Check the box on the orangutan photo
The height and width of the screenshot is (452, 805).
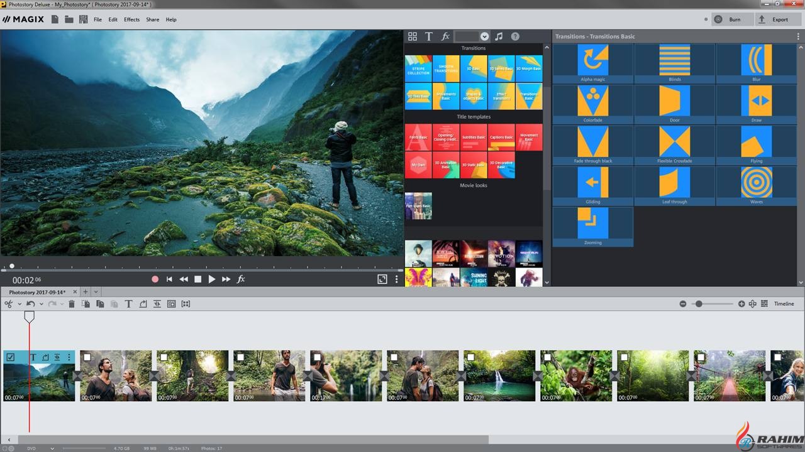(548, 357)
